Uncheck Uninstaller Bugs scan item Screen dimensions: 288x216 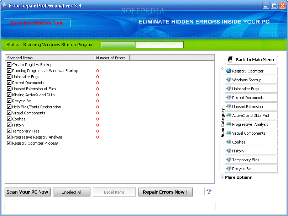9,76
